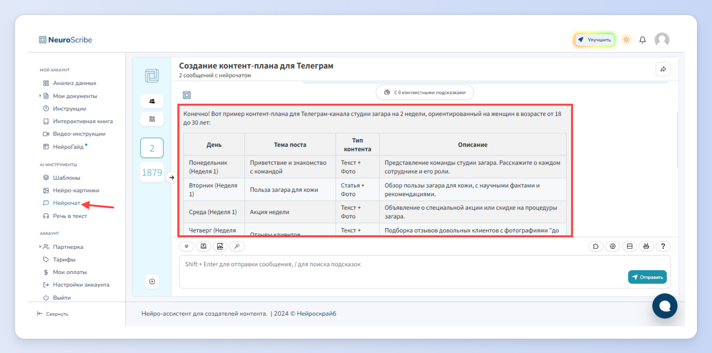712x353 pixels.
Task: Open Настройки аккаунта
Action: point(81,285)
